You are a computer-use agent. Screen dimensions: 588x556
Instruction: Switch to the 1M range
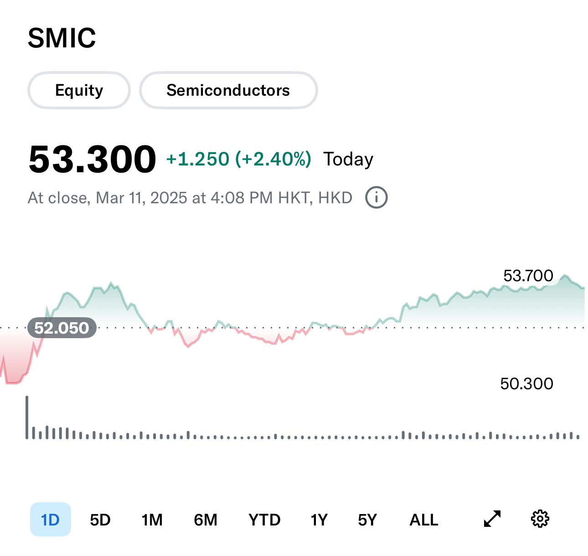(152, 520)
